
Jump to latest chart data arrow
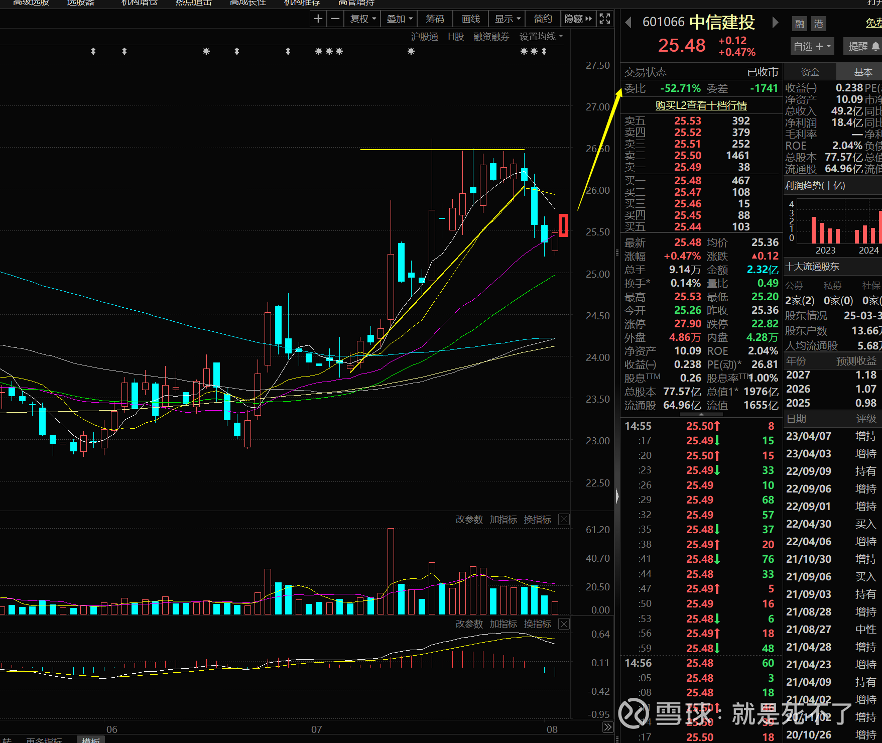tap(607, 727)
